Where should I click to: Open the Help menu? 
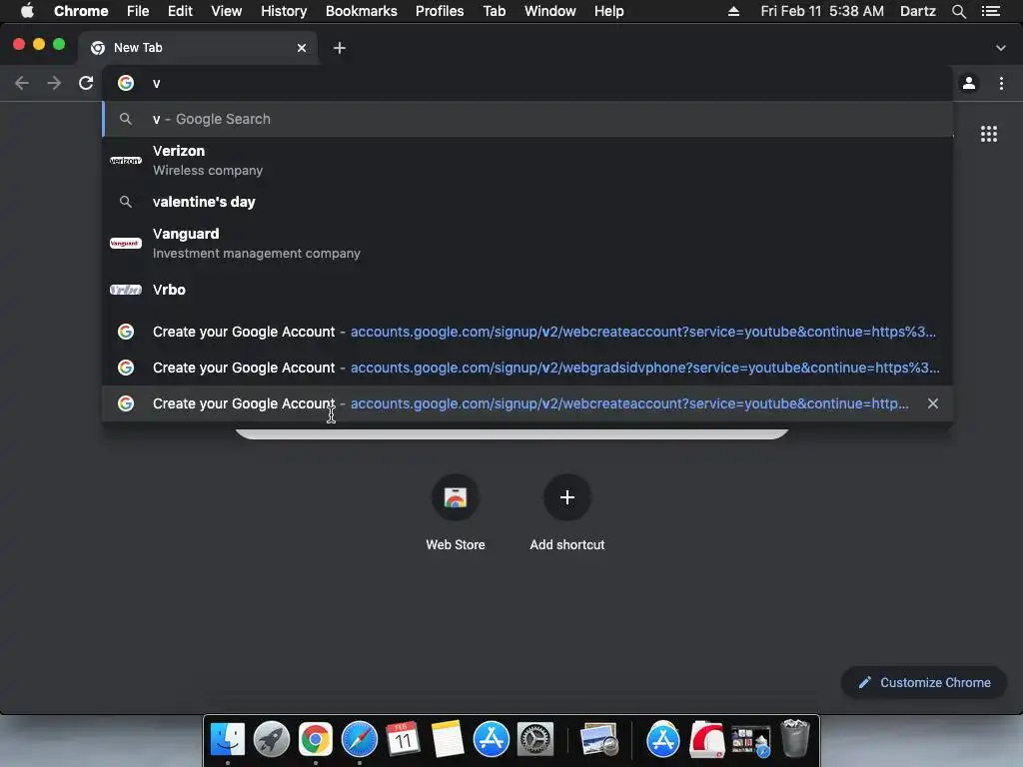click(608, 11)
